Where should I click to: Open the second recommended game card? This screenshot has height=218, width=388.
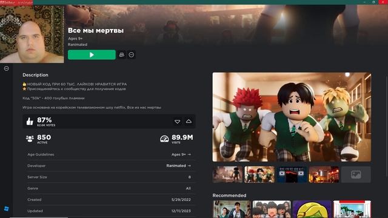[272, 209]
